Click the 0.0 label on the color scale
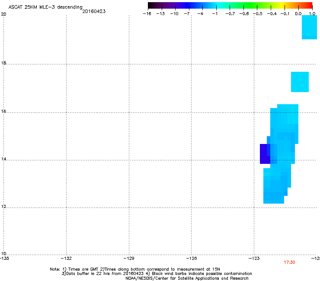The image size is (320, 281). pos(298,14)
